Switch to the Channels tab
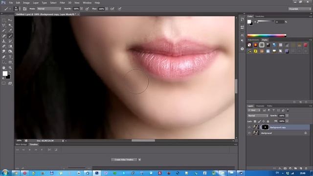313x176 pixels. click(260, 106)
